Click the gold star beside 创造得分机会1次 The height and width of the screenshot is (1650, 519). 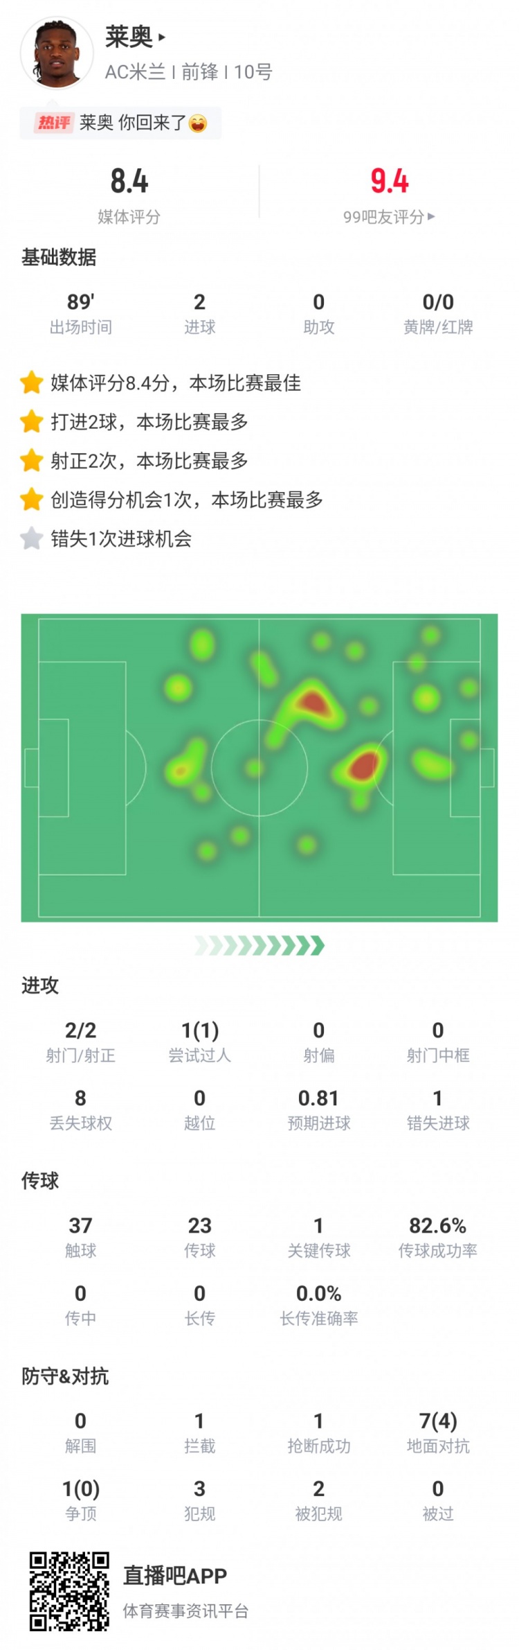point(32,499)
